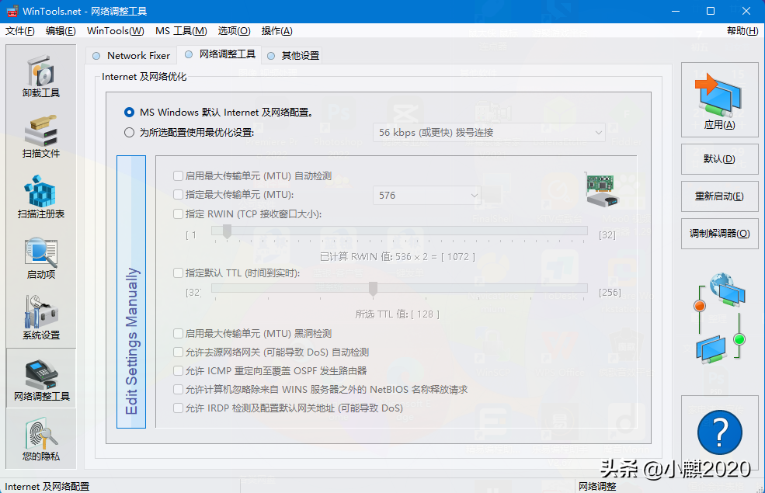Viewport: 765px width, 493px height.
Task: Click the blue question mark help icon
Action: coord(720,432)
